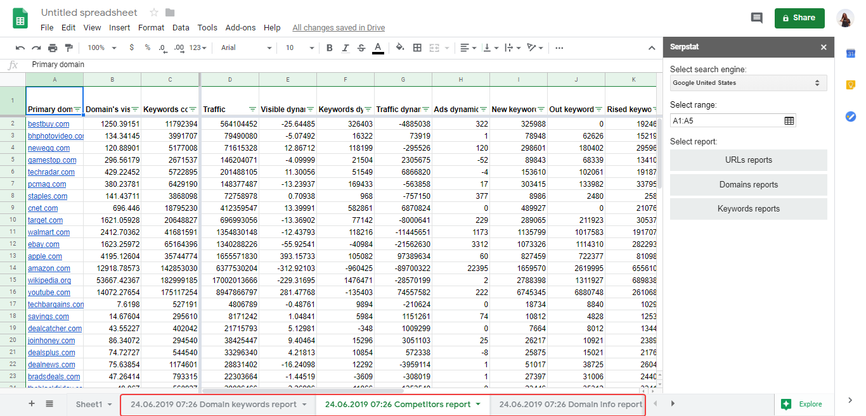
Task: Open the borders tool
Action: pyautogui.click(x=417, y=47)
